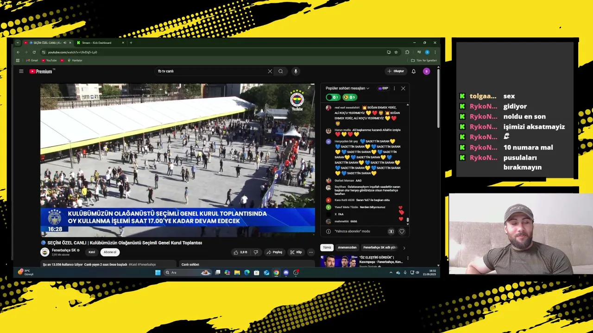Open a new Chrome tab
Screen dimensions: 593x333
point(131,43)
